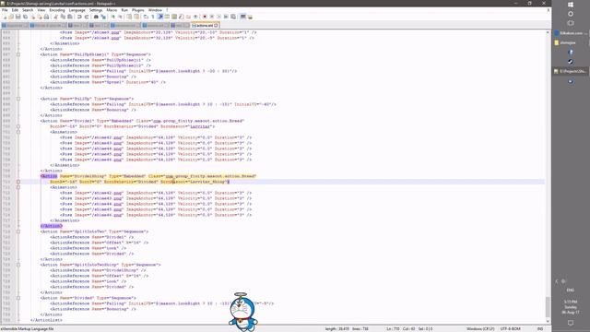Screen dimensions: 590x332
Task: Open the Language menu
Action: click(x=77, y=10)
